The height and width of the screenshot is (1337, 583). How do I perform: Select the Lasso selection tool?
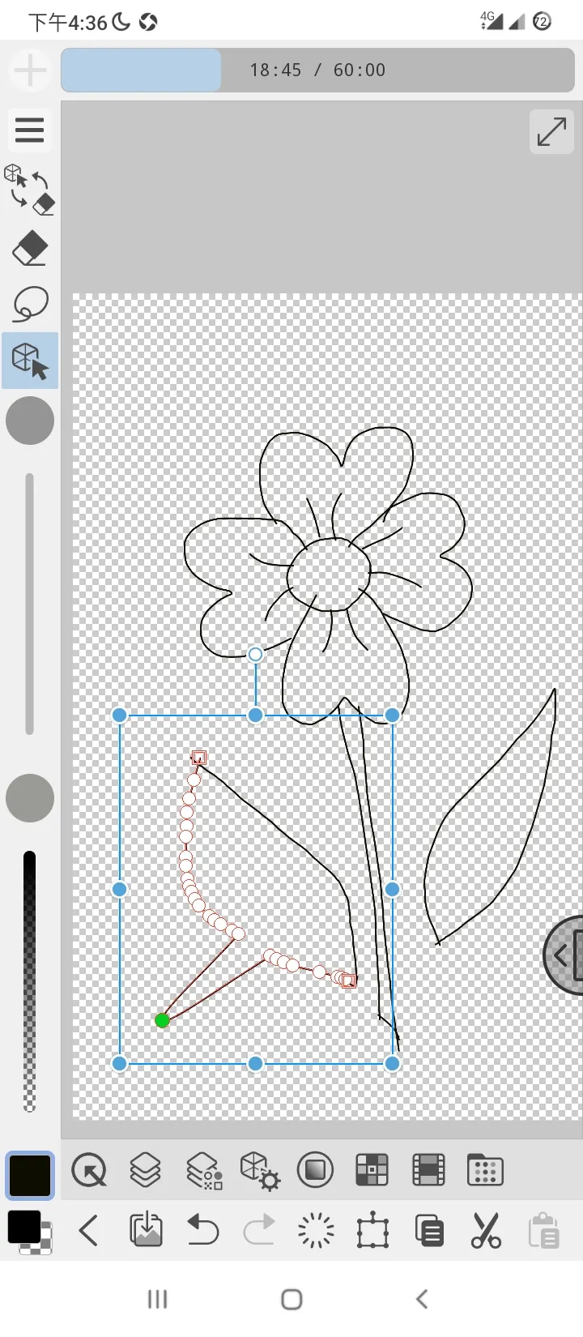[x=30, y=304]
